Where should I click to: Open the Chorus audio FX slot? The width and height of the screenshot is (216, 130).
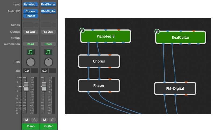click(x=30, y=11)
